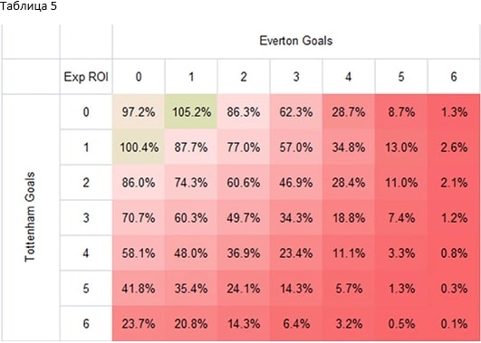The height and width of the screenshot is (343, 481).
Task: Click the Таблица 5 caption text
Action: coord(28,6)
